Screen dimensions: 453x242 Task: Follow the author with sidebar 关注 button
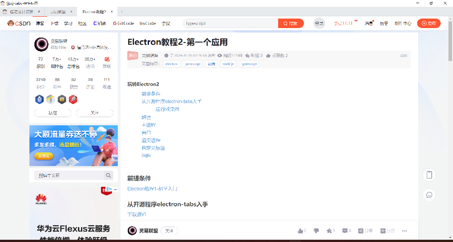(x=95, y=113)
